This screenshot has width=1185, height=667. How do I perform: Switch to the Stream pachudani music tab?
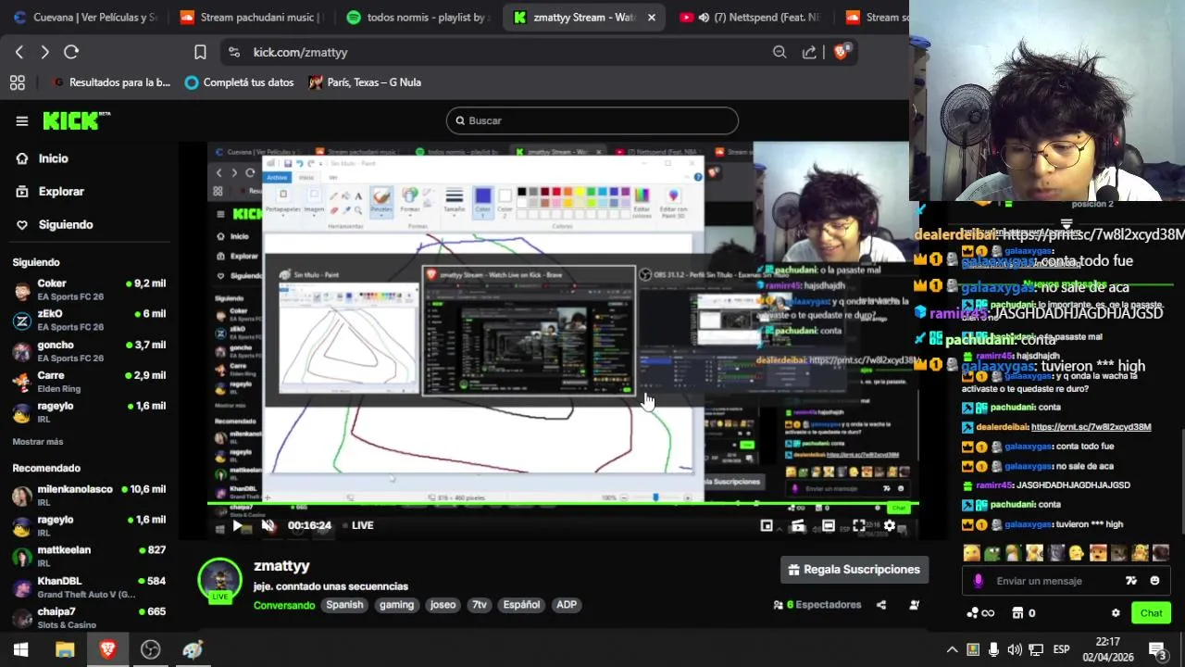pos(251,18)
